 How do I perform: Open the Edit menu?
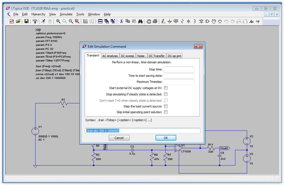25,14
